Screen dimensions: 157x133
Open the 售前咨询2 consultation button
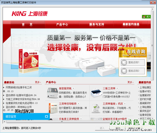[x=133, y=71]
